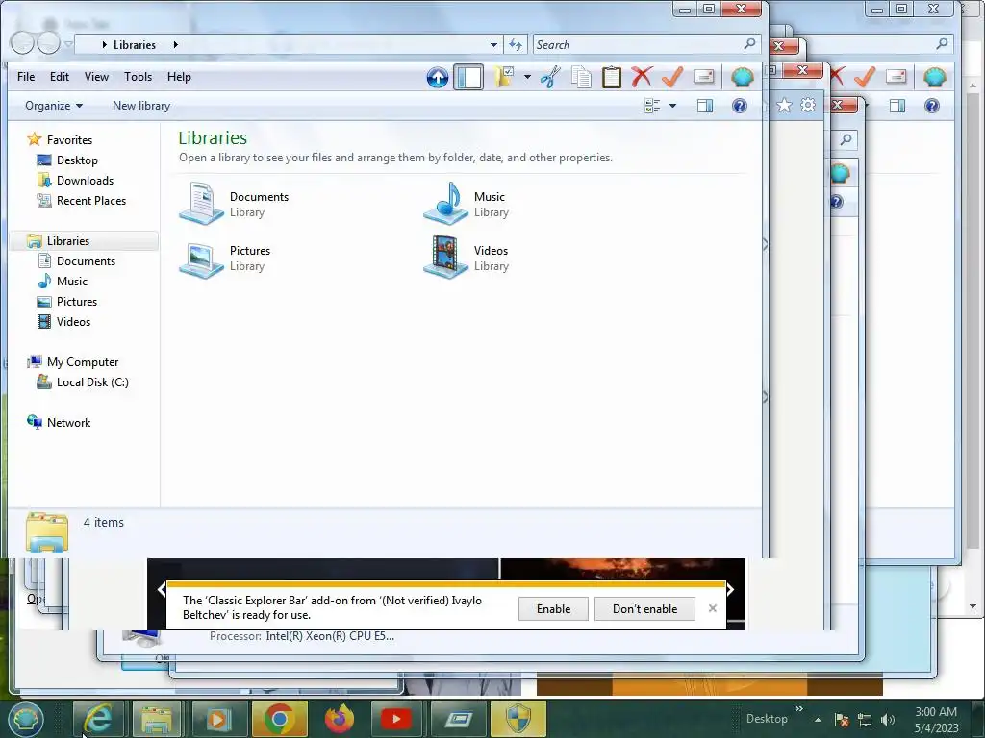Click the refresh button beside the address bar
Screen dimensions: 985x738
516,44
